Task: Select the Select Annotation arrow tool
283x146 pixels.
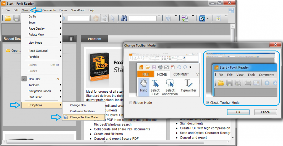Action: (113, 18)
